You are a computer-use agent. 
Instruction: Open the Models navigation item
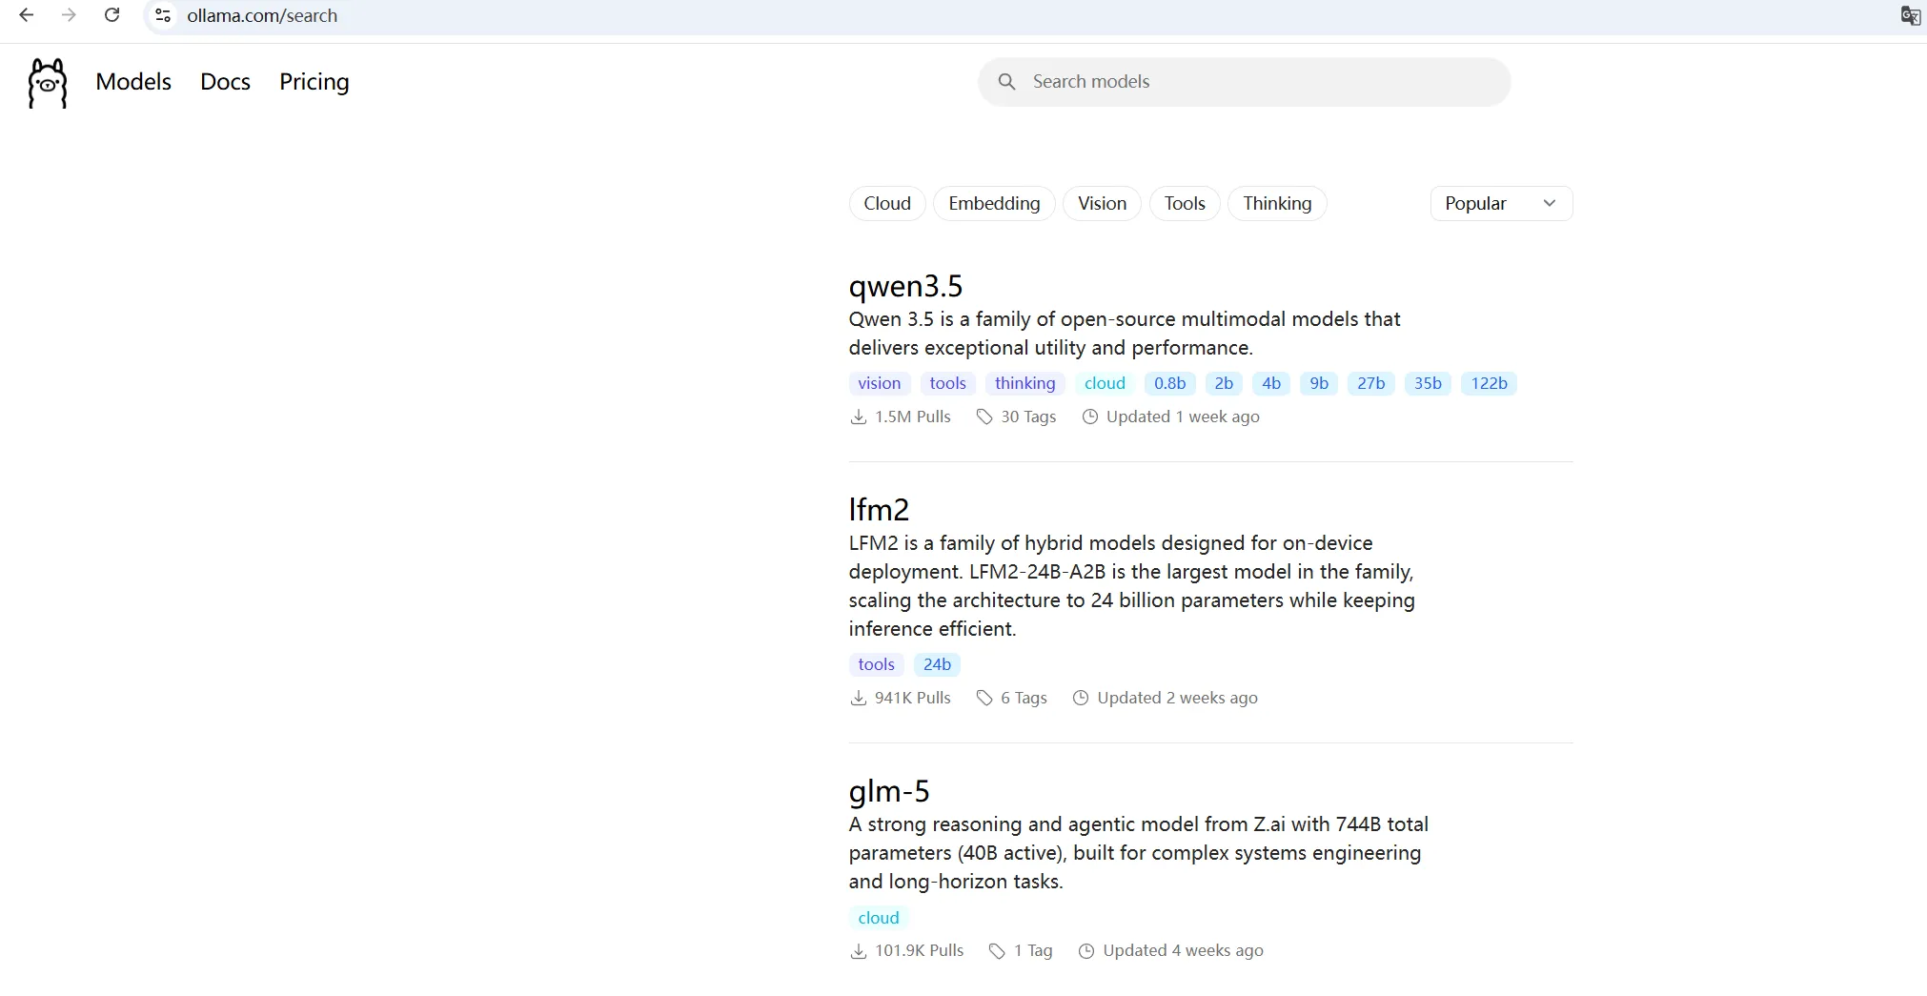[133, 82]
